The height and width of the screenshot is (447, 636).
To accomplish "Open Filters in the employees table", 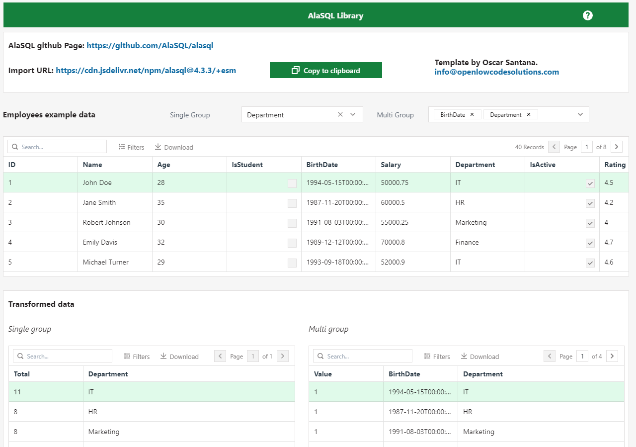I will [x=132, y=147].
